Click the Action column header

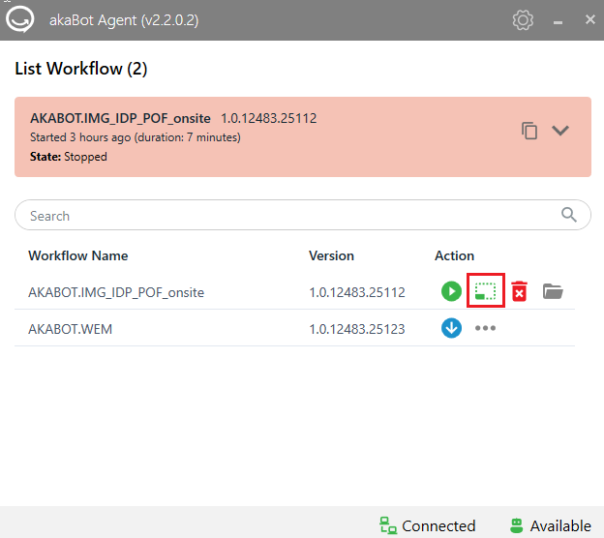[x=454, y=255]
